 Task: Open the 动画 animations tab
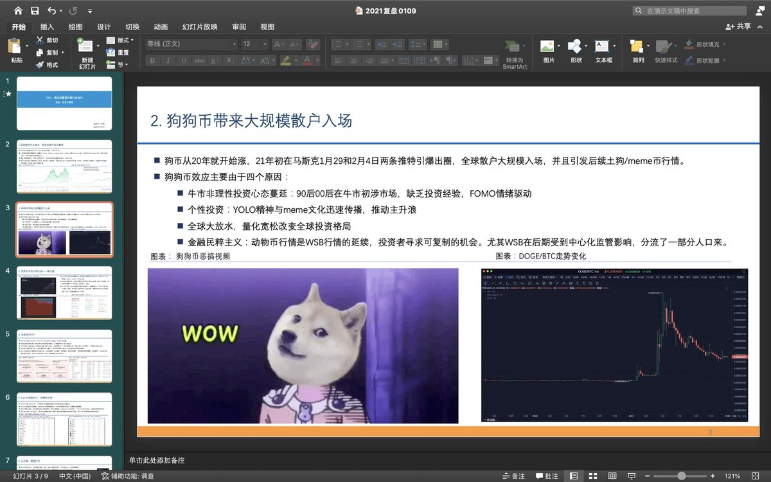[161, 26]
